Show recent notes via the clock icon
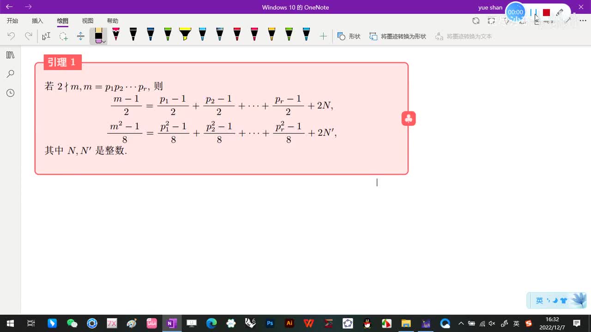The image size is (591, 332). click(x=10, y=93)
